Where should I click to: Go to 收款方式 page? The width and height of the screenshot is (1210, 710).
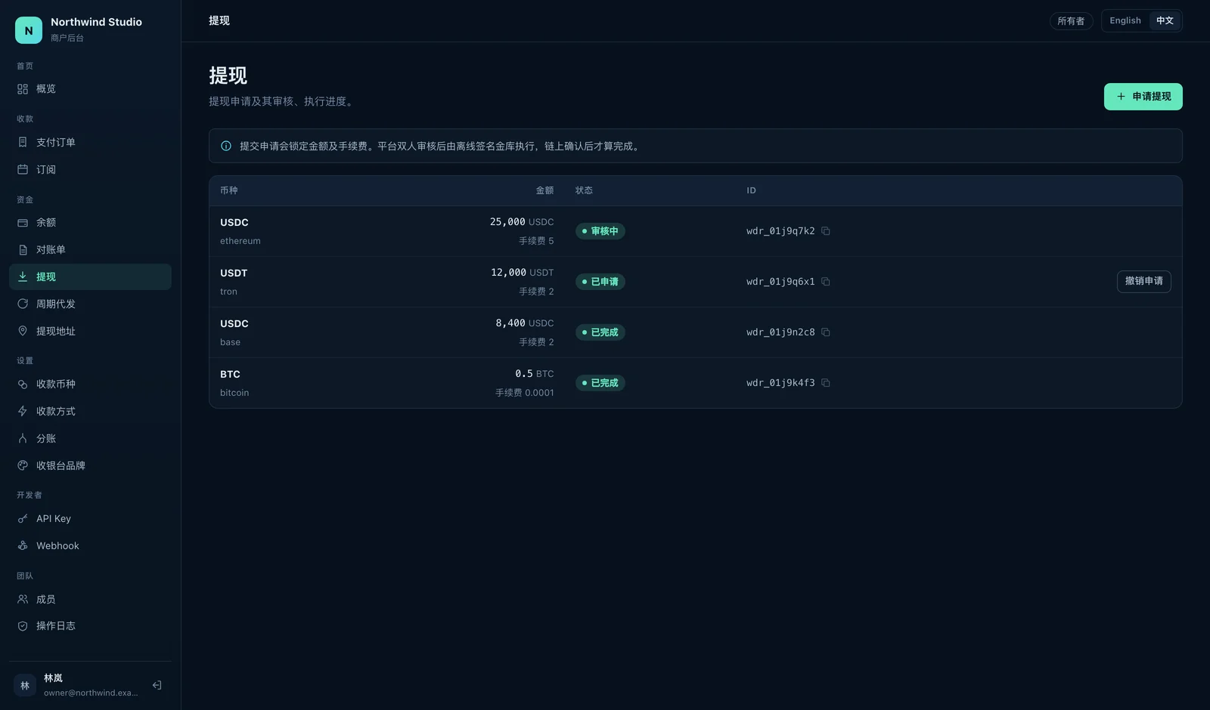pos(90,411)
